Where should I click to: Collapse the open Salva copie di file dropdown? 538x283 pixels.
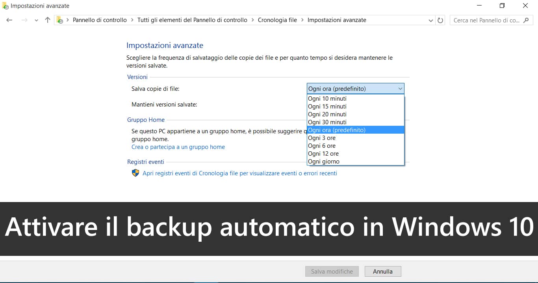pyautogui.click(x=400, y=88)
